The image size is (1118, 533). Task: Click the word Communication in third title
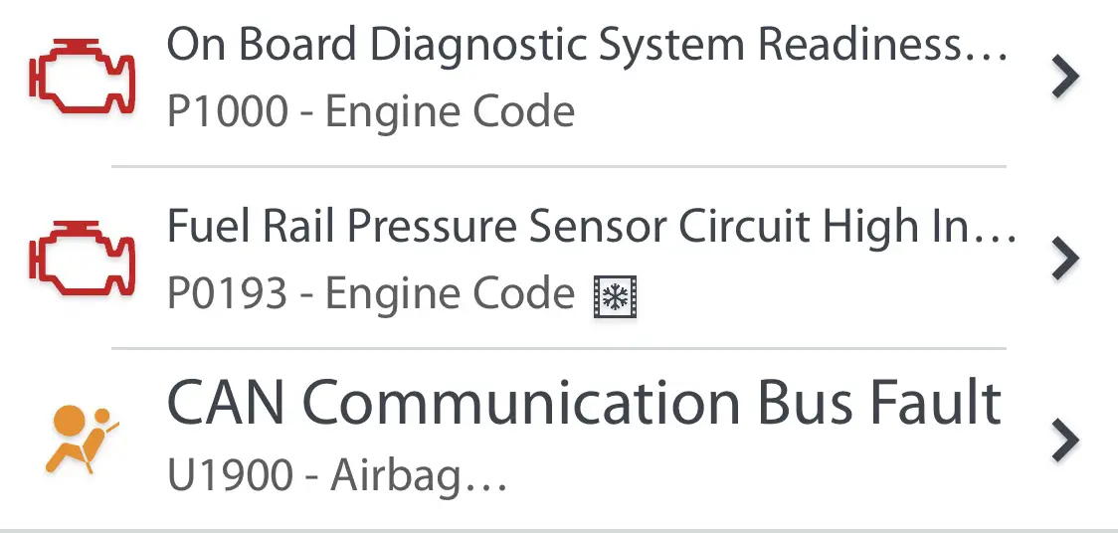point(525,404)
